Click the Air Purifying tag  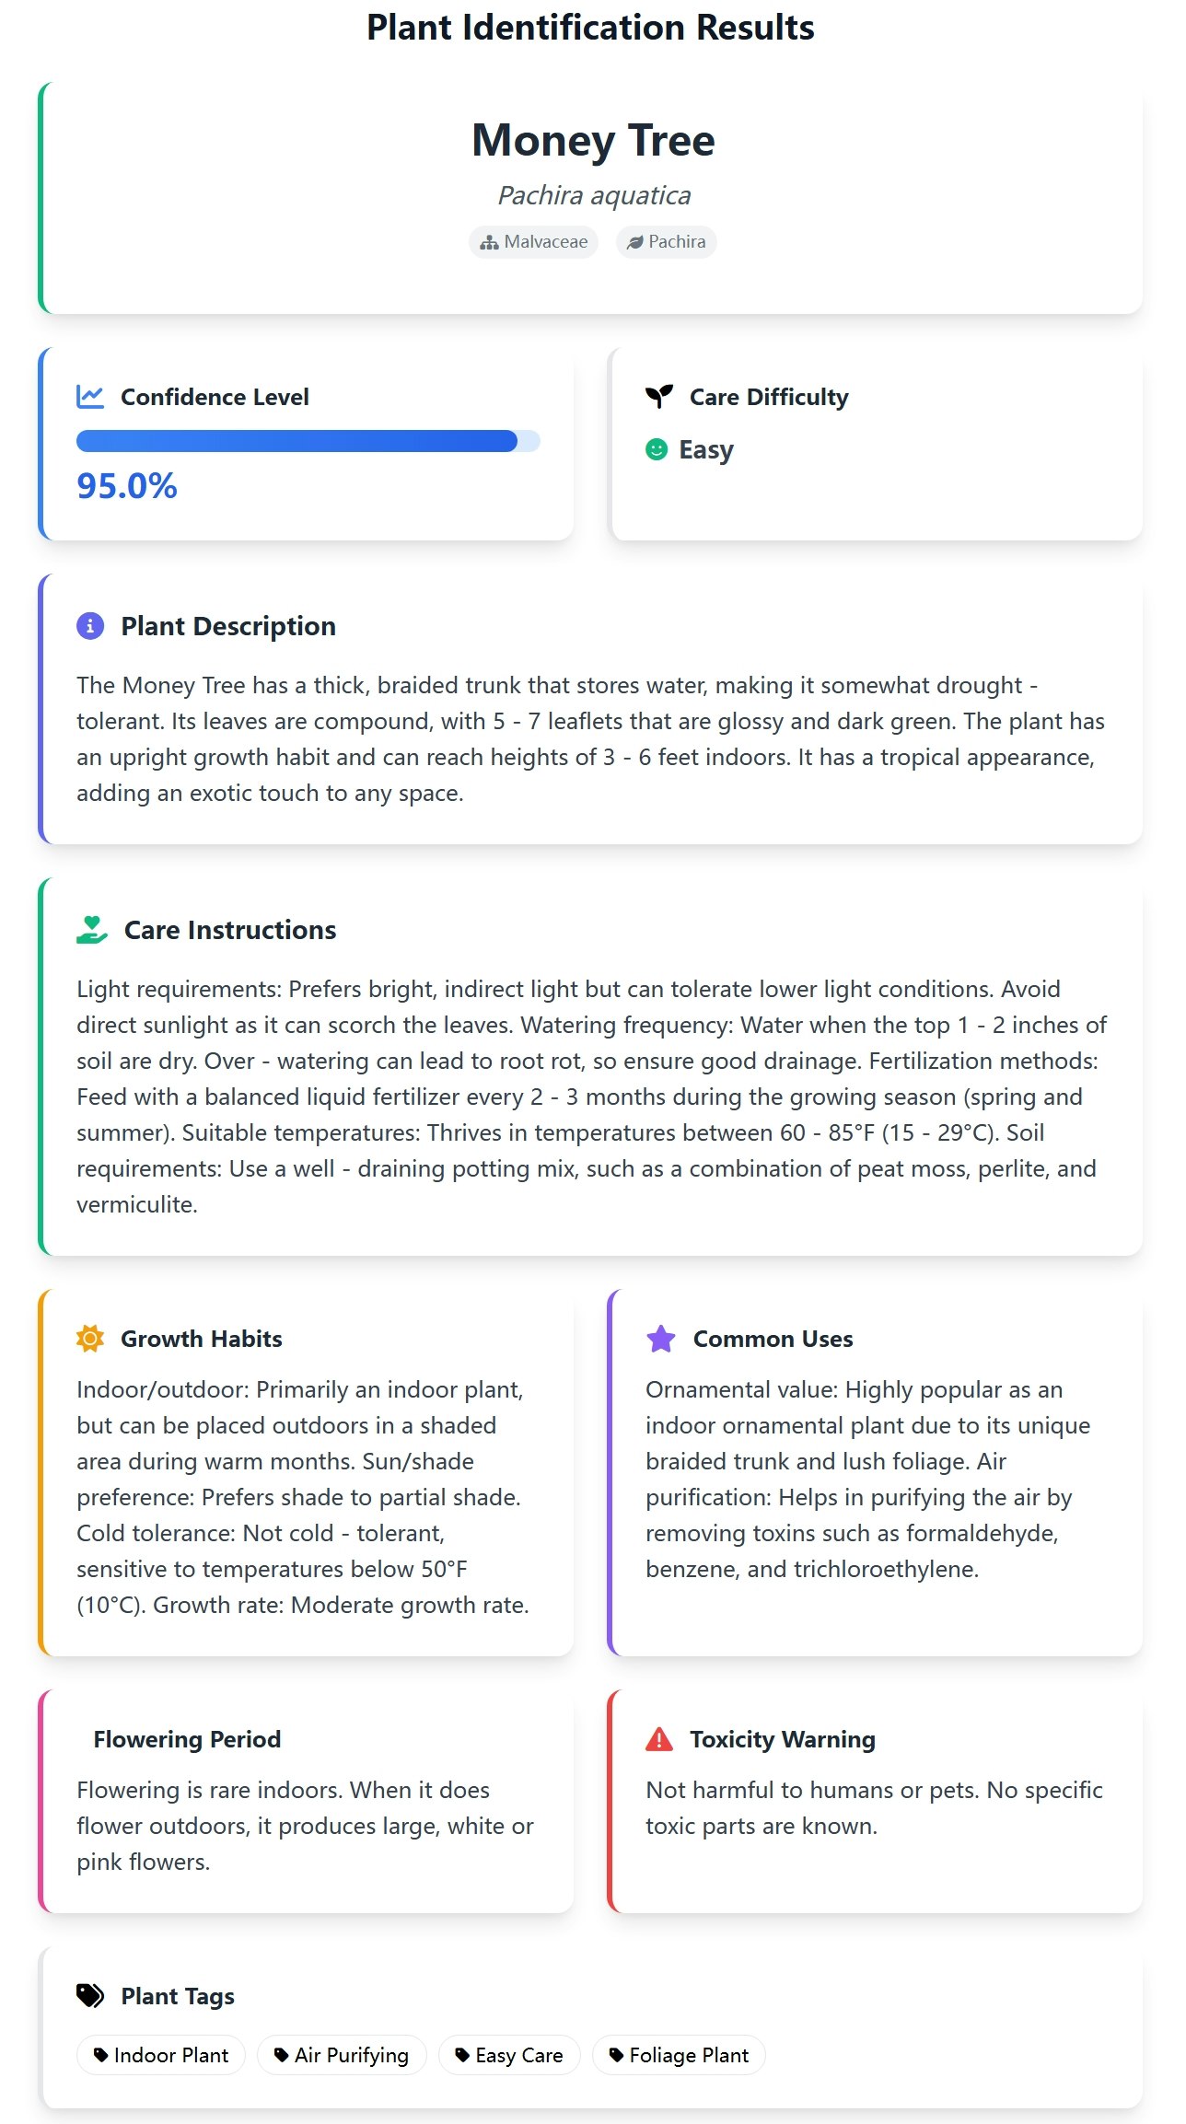[342, 2055]
